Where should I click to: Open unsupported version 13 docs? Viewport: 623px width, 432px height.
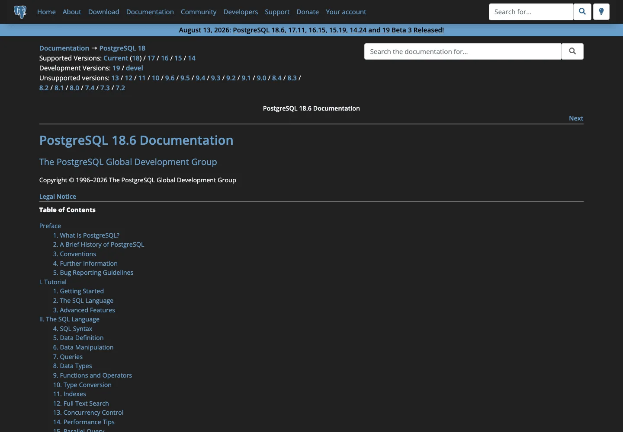pos(115,78)
